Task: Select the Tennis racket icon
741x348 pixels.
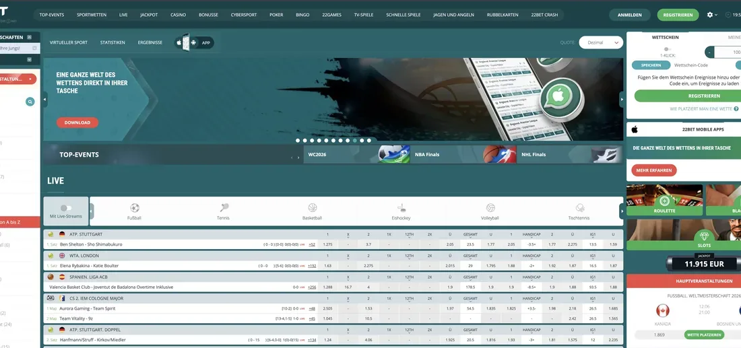Action: click(224, 208)
